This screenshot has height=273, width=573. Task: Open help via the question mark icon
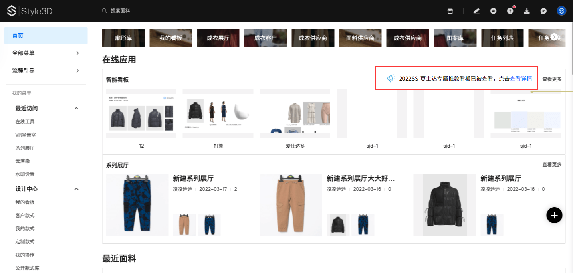510,11
